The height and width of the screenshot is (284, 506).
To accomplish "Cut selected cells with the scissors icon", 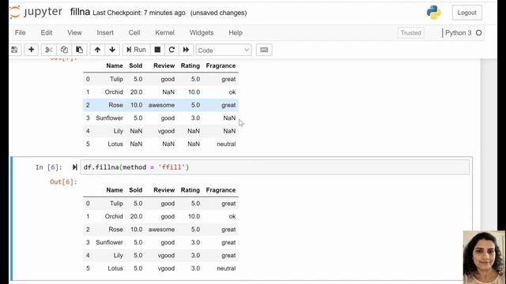I will (x=49, y=50).
